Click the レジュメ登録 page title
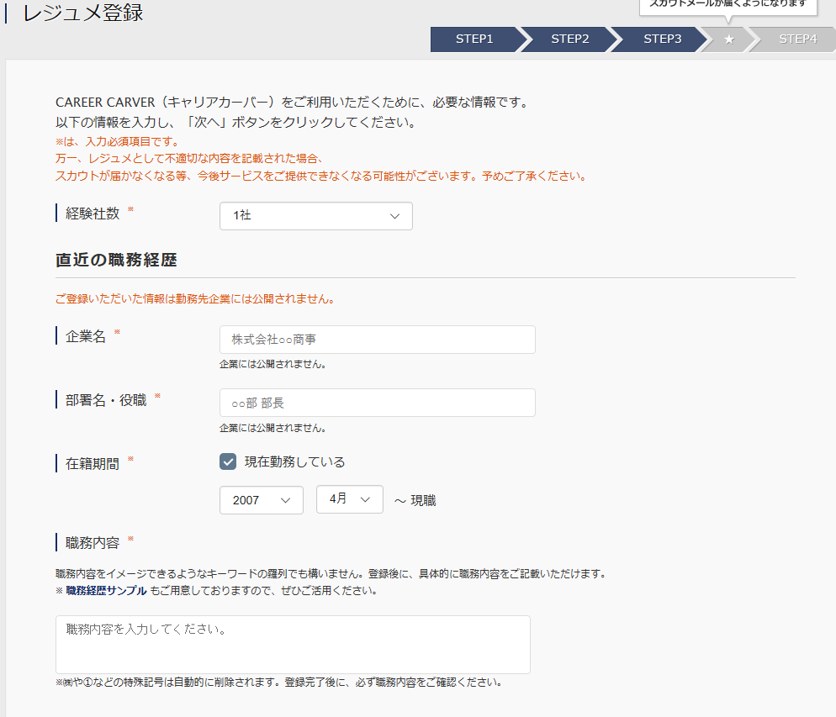836x717 pixels. [82, 13]
